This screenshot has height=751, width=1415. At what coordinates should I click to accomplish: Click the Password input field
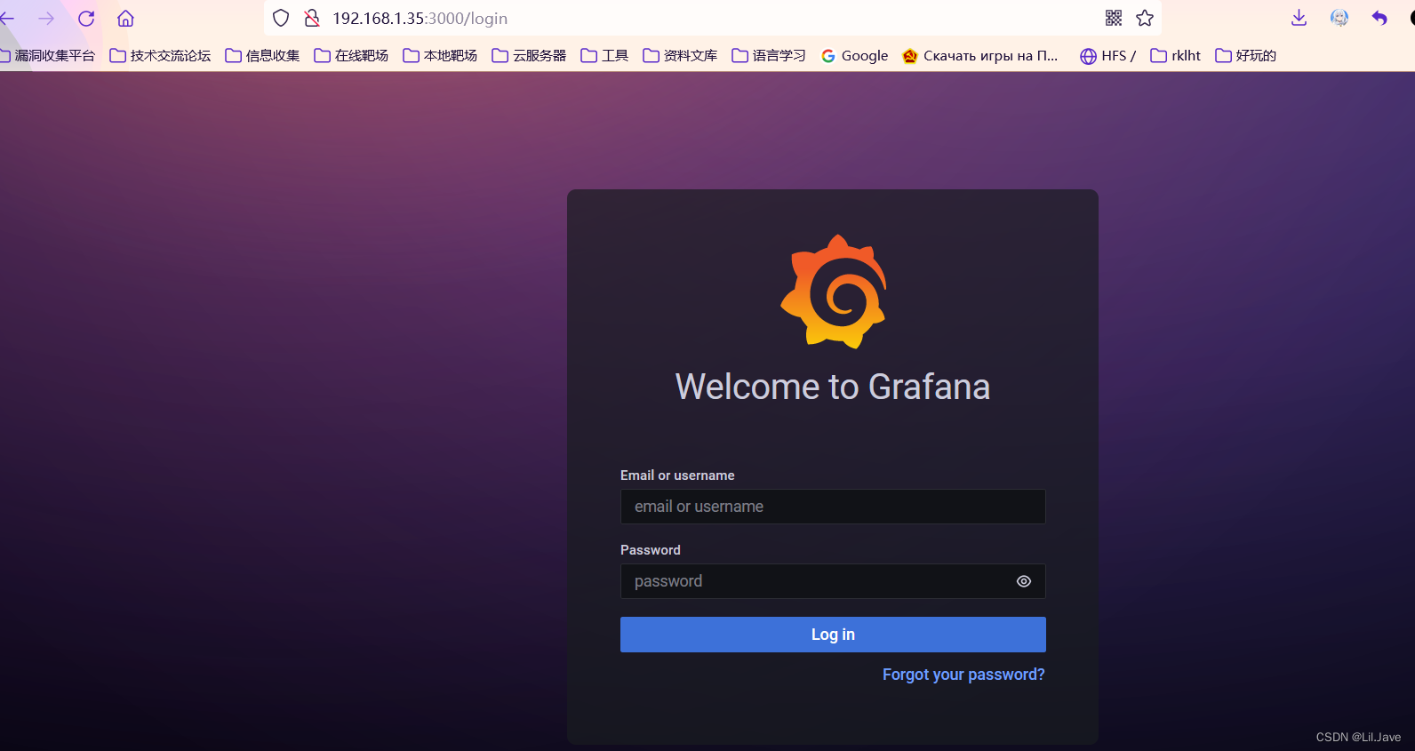pyautogui.click(x=833, y=581)
